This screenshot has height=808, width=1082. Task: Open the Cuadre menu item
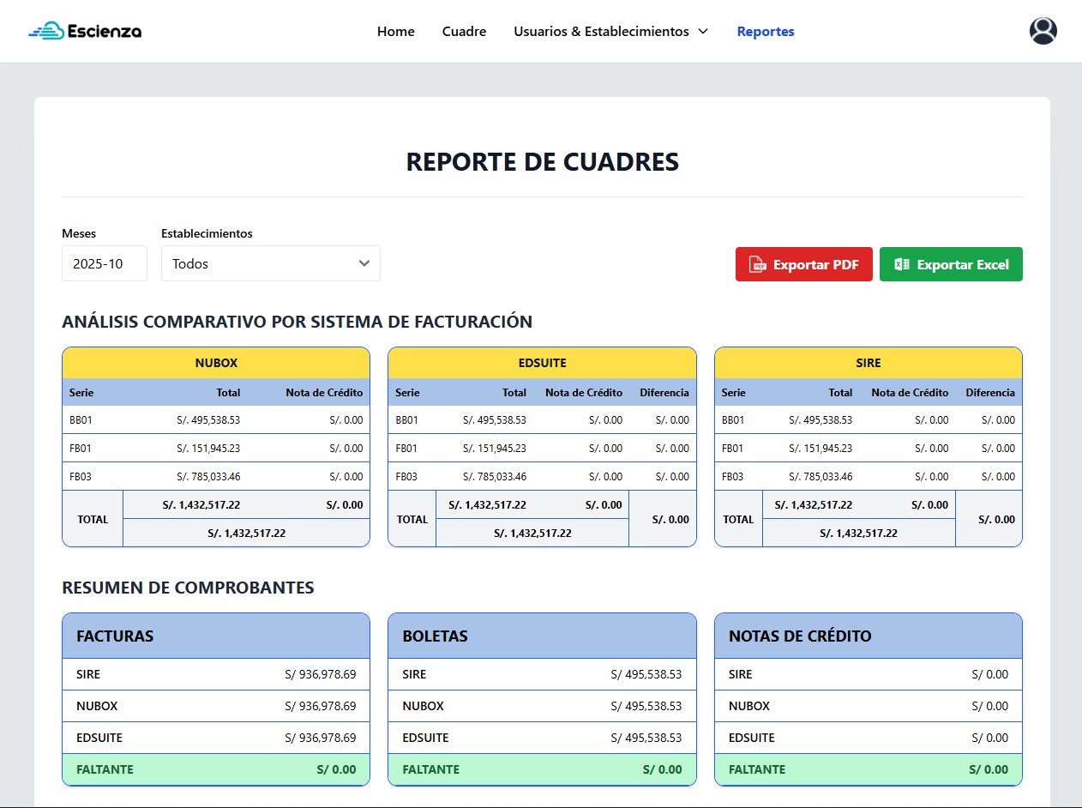coord(464,32)
